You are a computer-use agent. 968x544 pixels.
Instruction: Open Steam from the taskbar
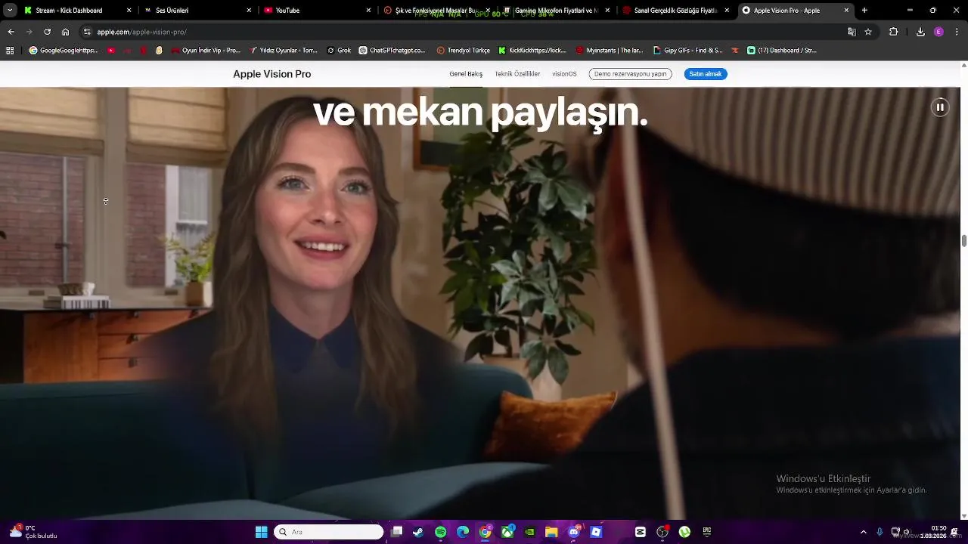[x=418, y=532]
